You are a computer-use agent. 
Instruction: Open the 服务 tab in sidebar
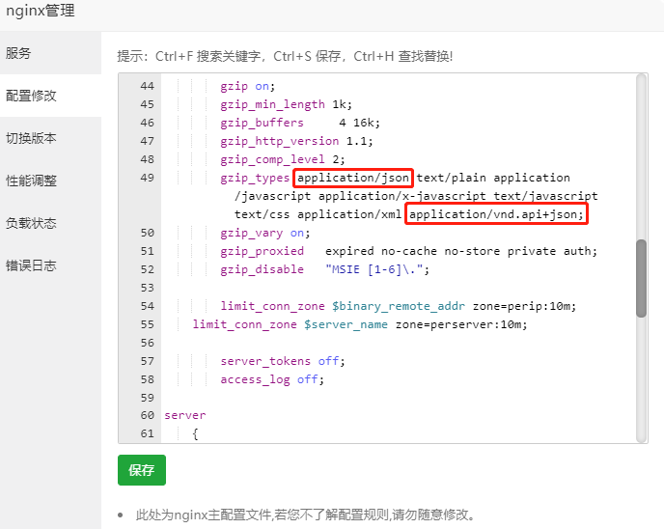(19, 53)
